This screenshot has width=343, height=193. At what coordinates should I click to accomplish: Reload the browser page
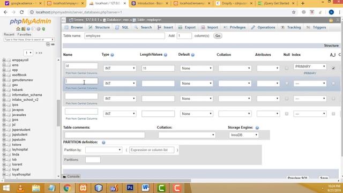[21, 12]
